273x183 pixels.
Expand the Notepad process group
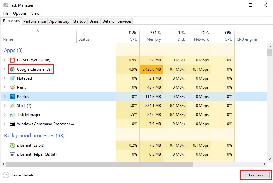[x=5, y=78]
